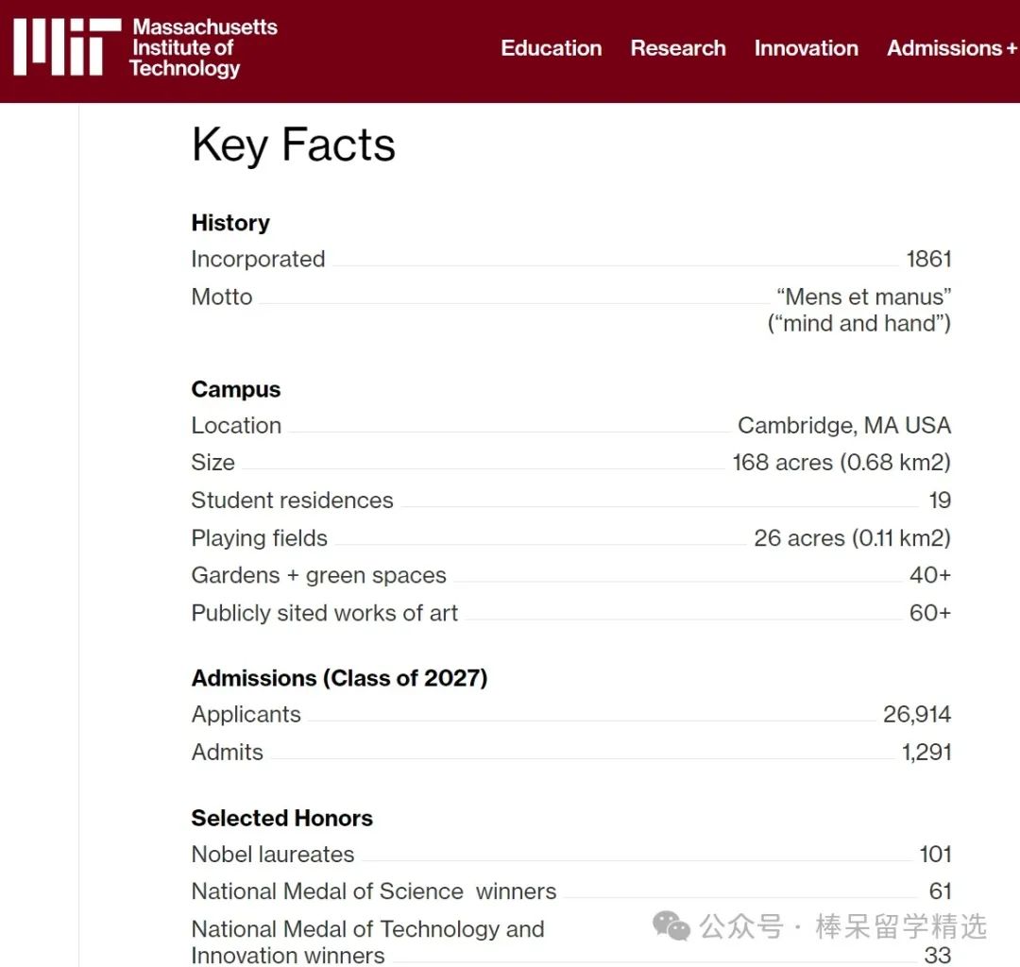Click the Playing fields label
Image resolution: width=1020 pixels, height=967 pixels.
tap(259, 538)
